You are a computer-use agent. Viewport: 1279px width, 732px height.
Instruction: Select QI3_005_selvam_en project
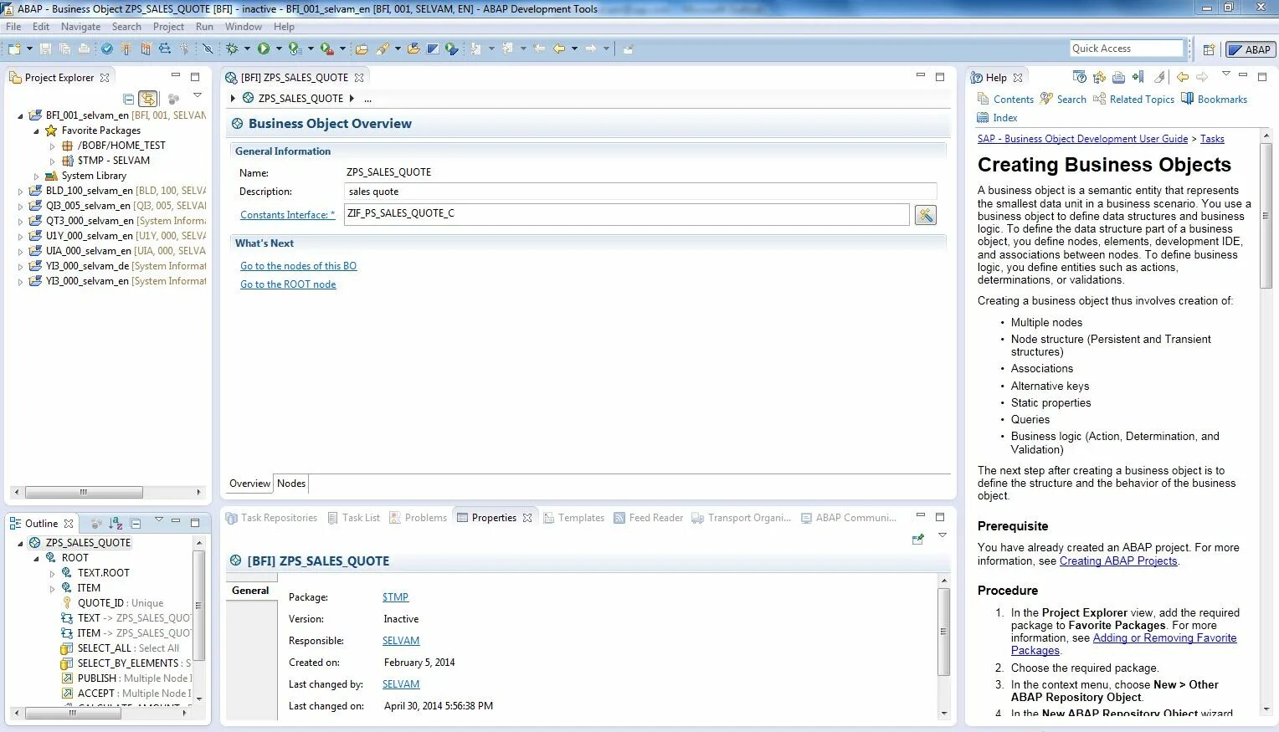point(117,206)
